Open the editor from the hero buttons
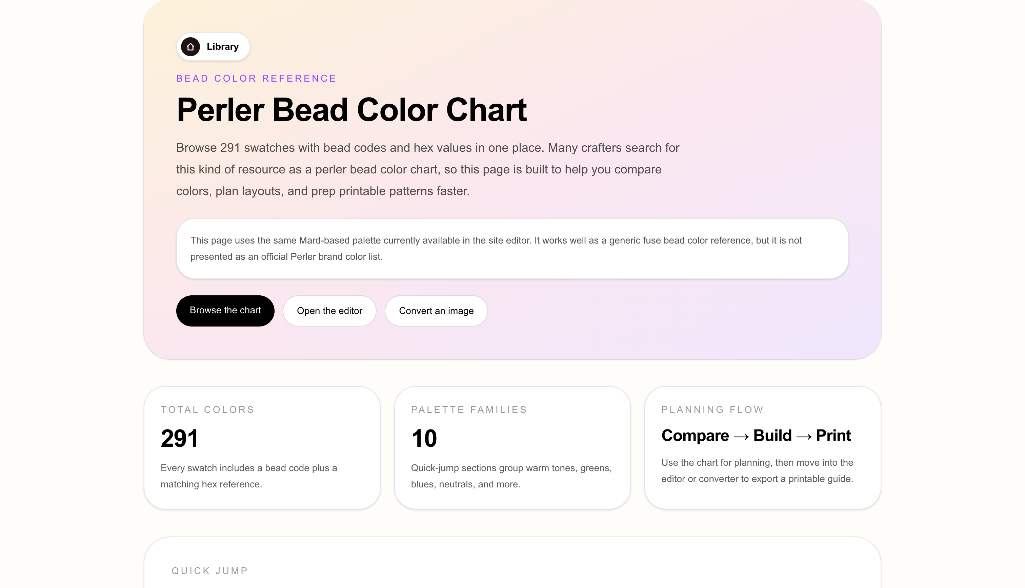The image size is (1025, 588). (329, 311)
